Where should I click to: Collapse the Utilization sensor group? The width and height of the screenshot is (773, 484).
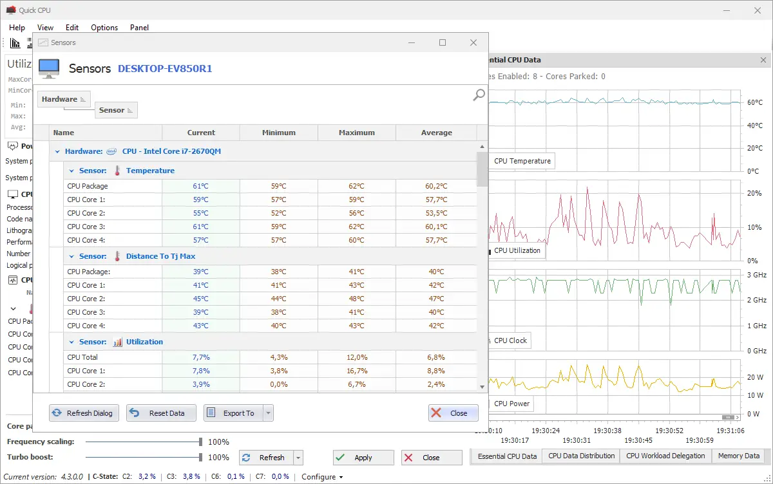coord(72,342)
